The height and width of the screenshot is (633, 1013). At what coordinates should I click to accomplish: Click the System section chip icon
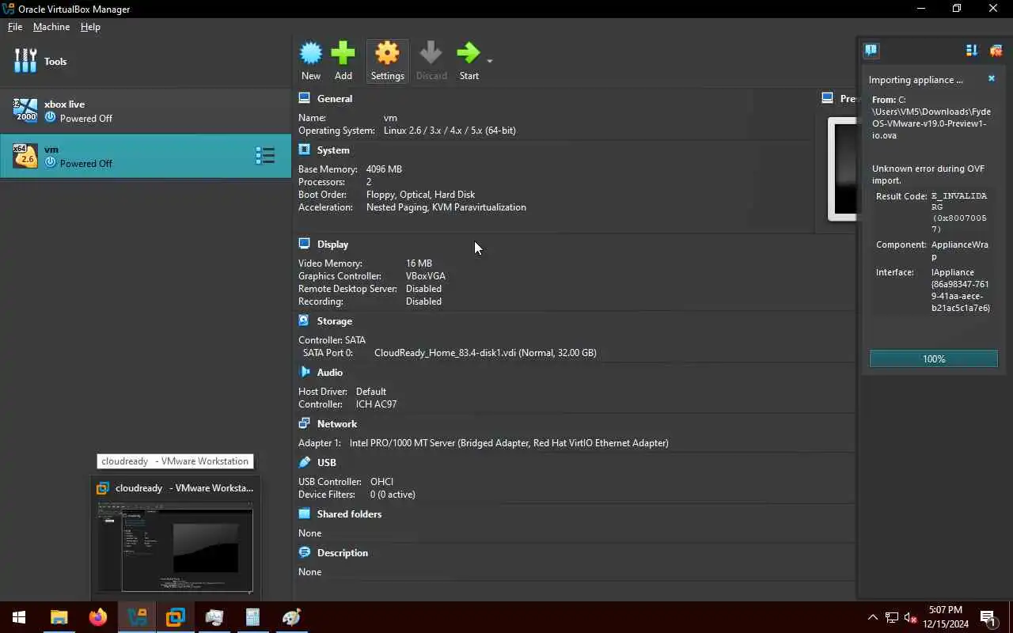coord(304,150)
